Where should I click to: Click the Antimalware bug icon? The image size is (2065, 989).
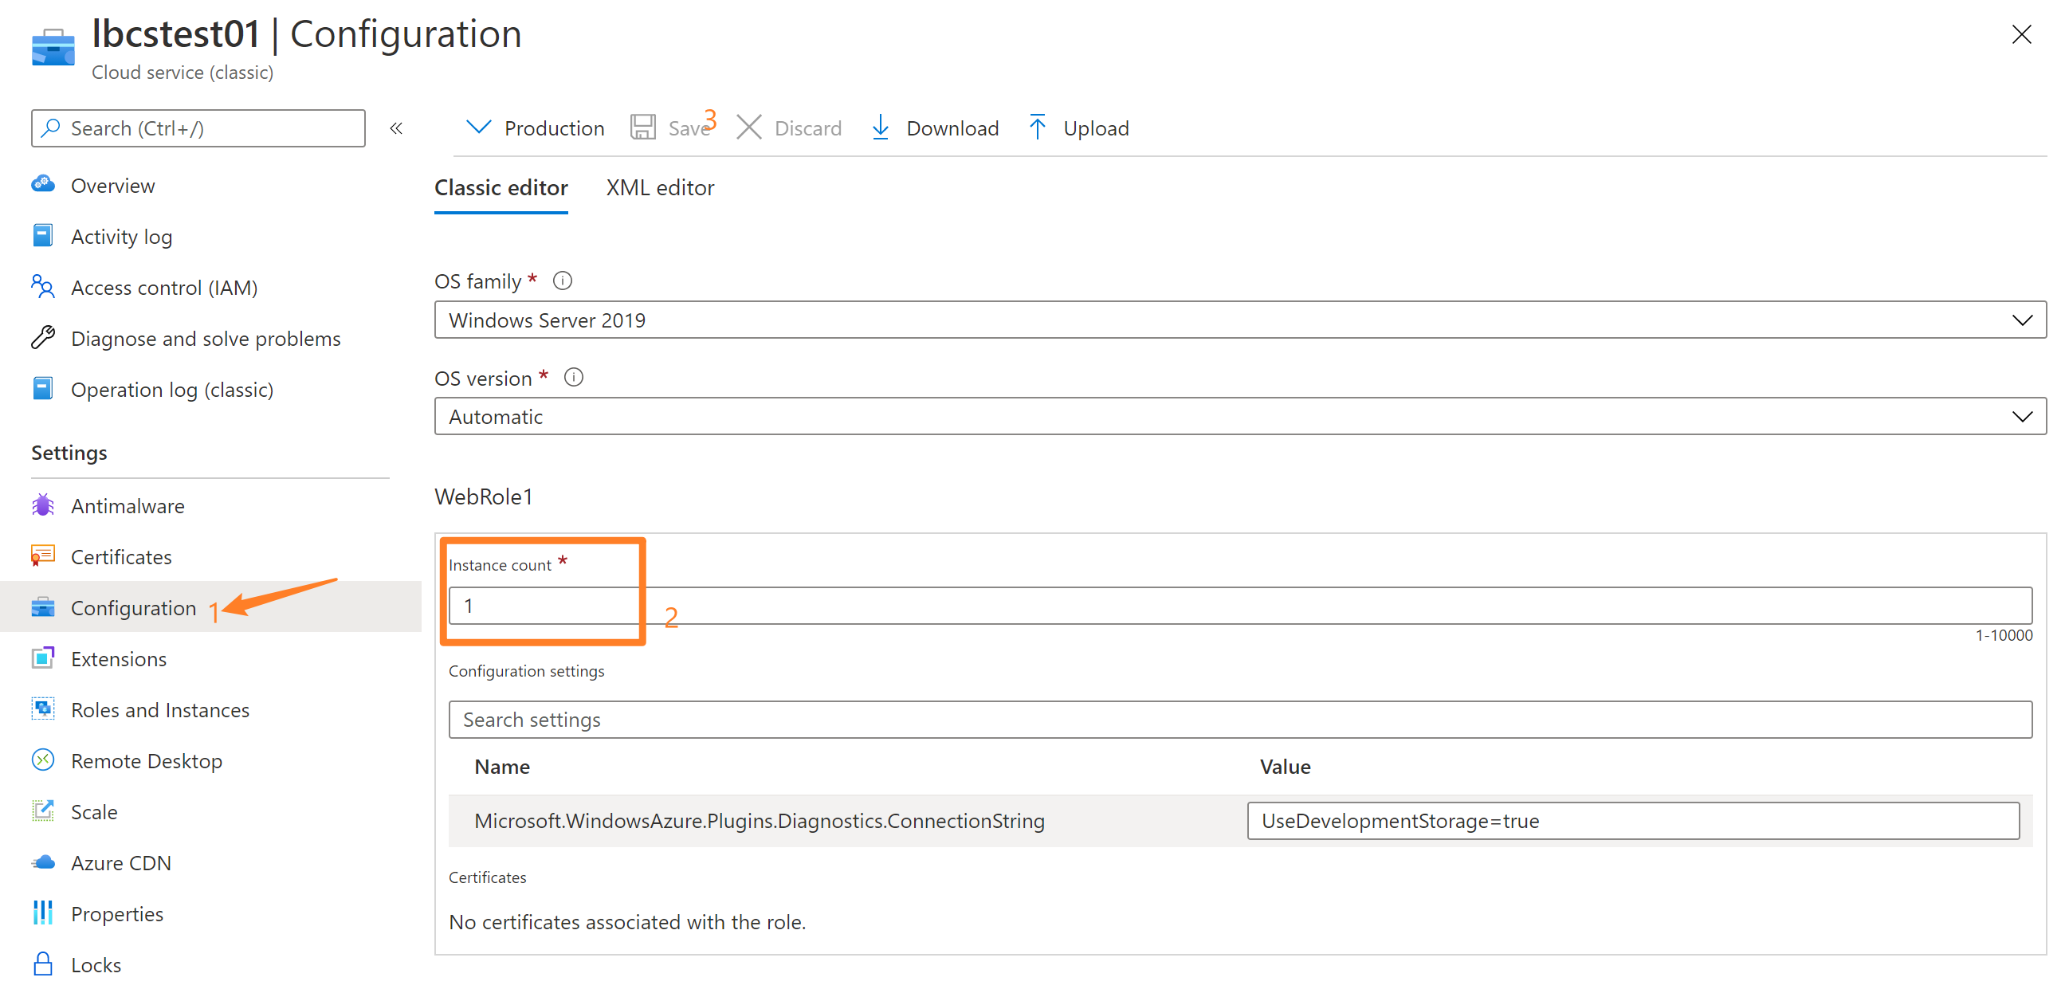point(42,506)
